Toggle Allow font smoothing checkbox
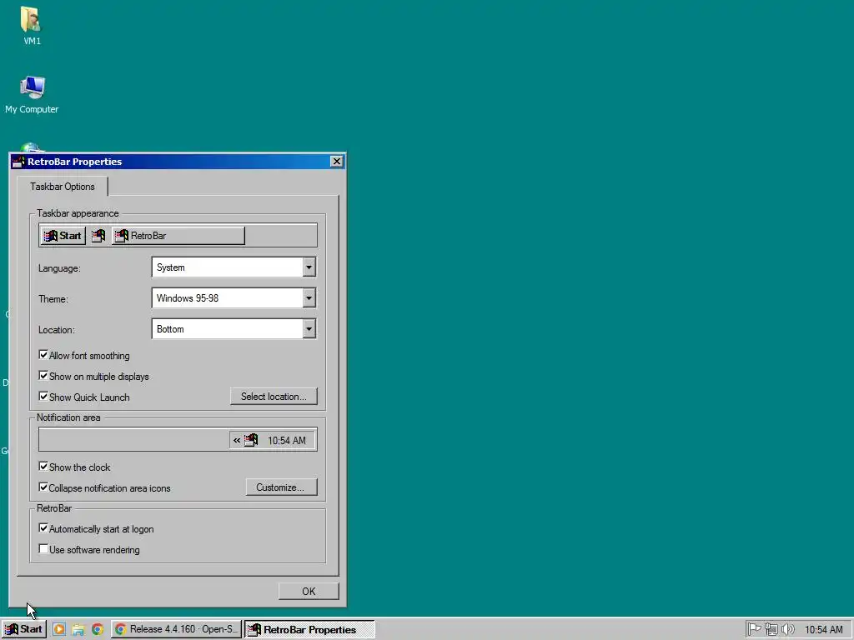This screenshot has width=854, height=640. (43, 355)
